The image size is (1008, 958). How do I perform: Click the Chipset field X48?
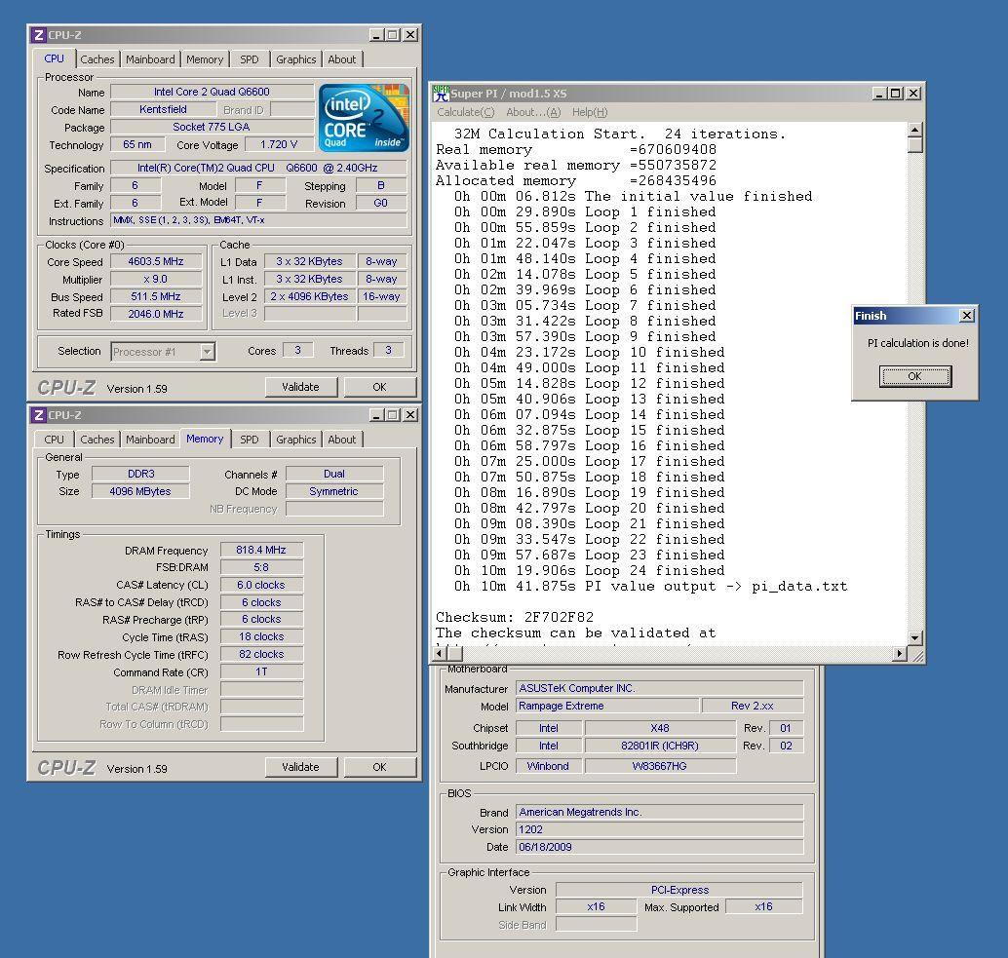point(660,728)
